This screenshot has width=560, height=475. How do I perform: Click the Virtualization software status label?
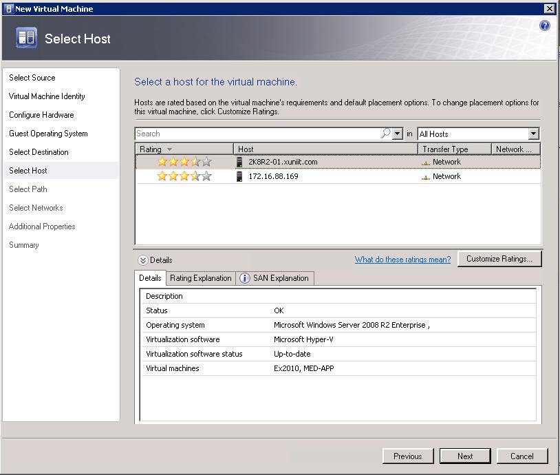tap(194, 354)
